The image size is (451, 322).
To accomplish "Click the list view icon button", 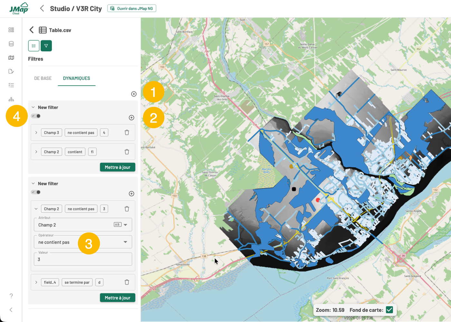I will 34,46.
